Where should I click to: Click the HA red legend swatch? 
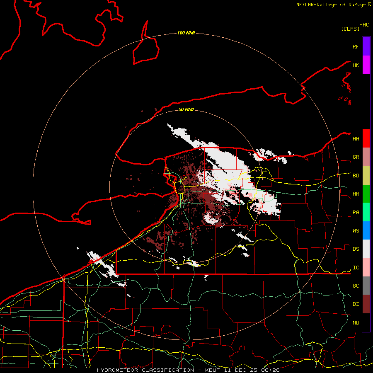pos(366,138)
